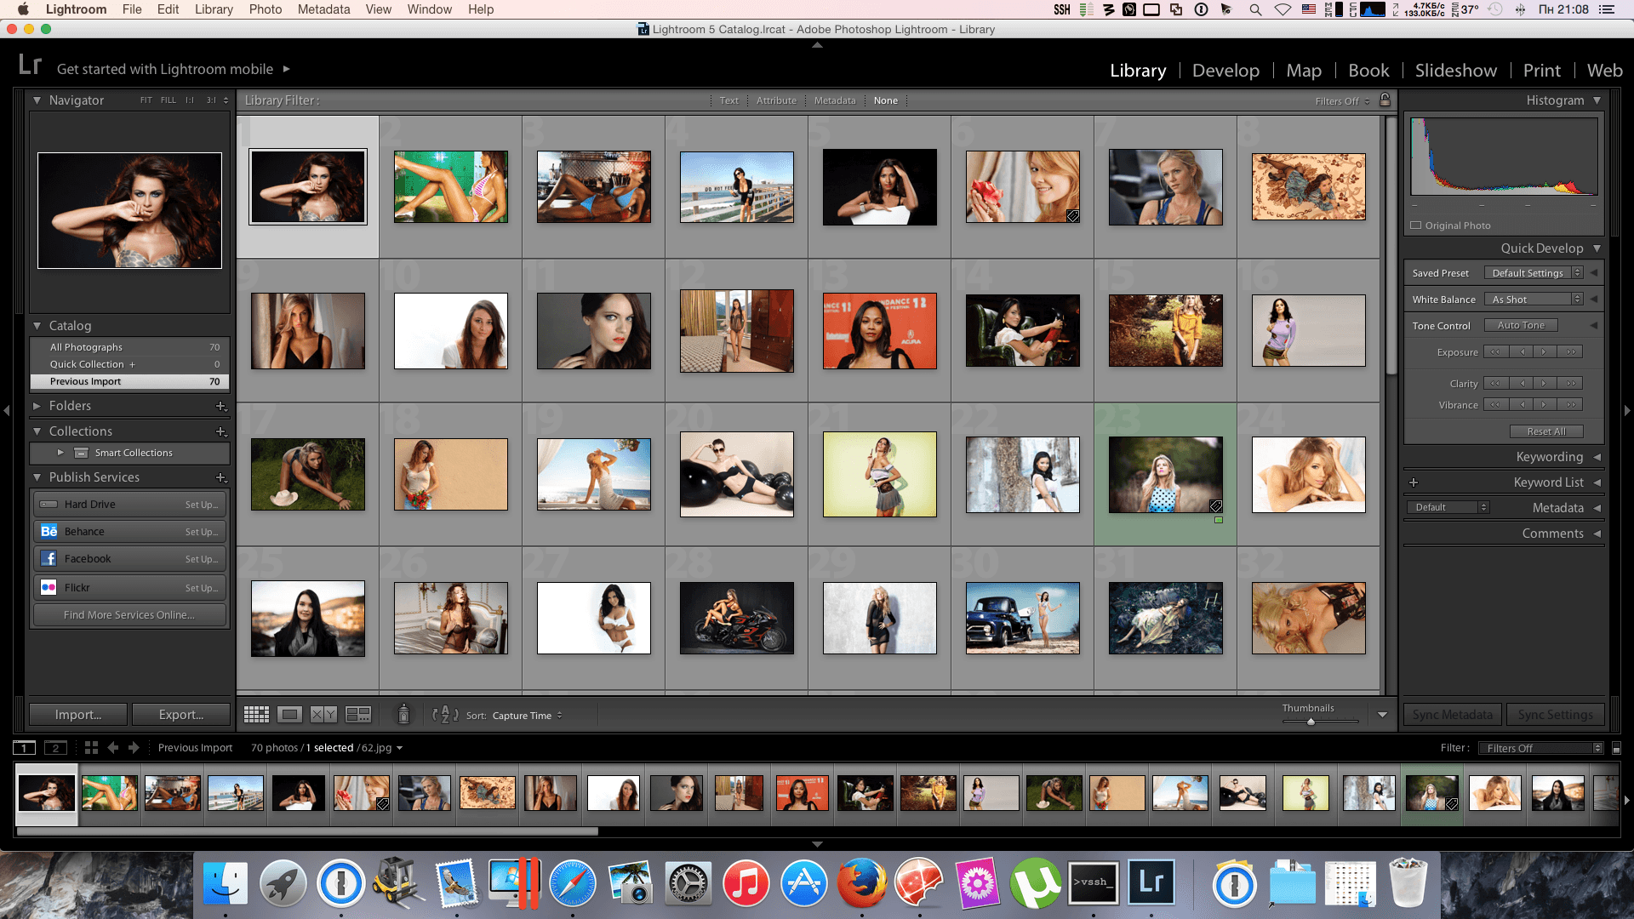
Task: Click the Survey view icon
Action: click(x=358, y=715)
